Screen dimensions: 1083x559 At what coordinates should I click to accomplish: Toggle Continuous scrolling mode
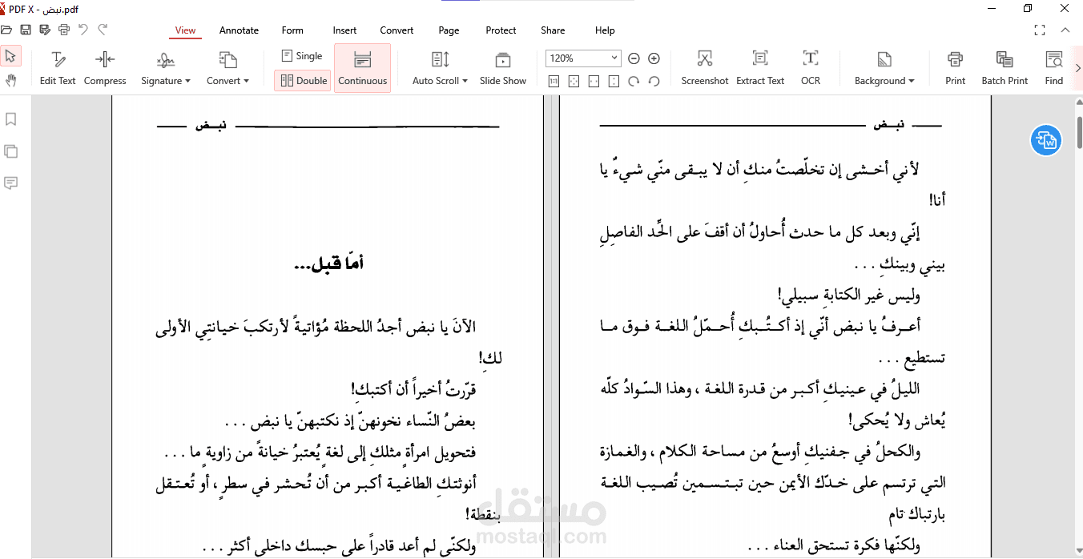click(362, 68)
